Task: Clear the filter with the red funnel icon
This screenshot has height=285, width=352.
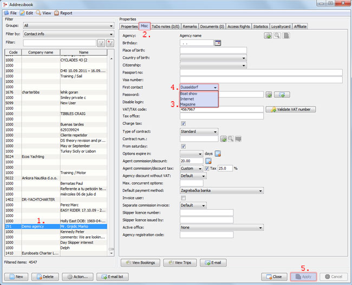Action: [x=110, y=43]
